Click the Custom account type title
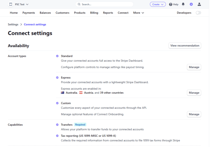The height and width of the screenshot is (147, 210). (66, 103)
